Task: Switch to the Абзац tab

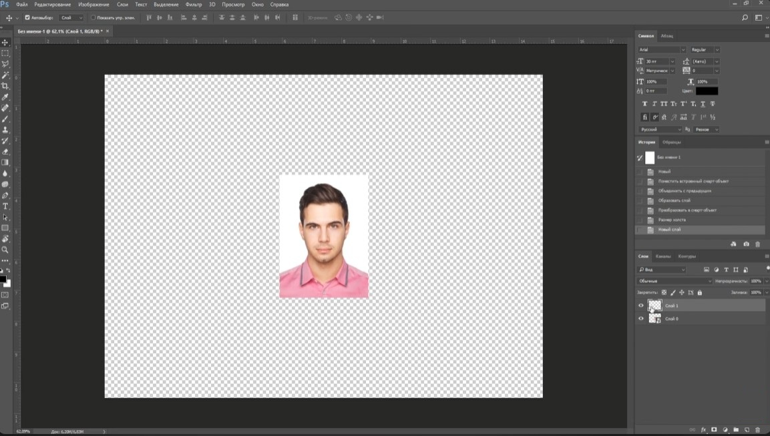Action: tap(667, 36)
